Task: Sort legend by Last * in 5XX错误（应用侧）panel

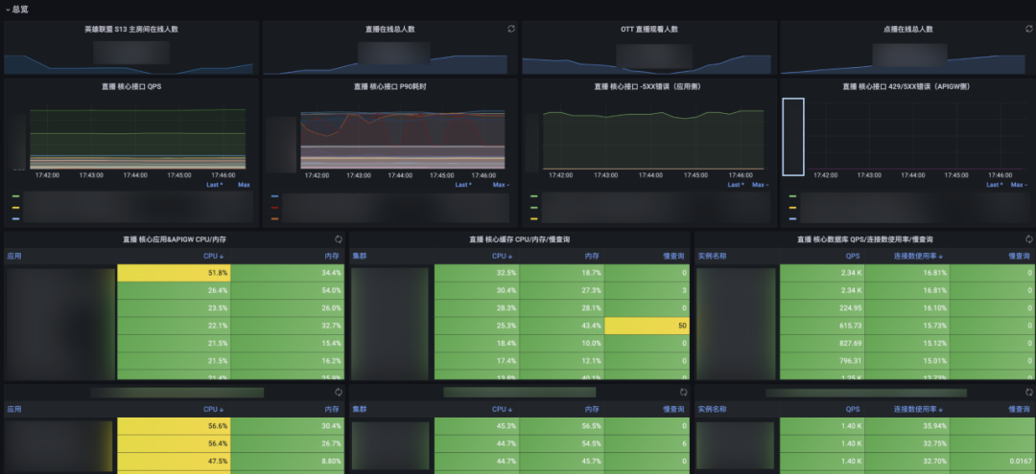Action: (x=736, y=185)
